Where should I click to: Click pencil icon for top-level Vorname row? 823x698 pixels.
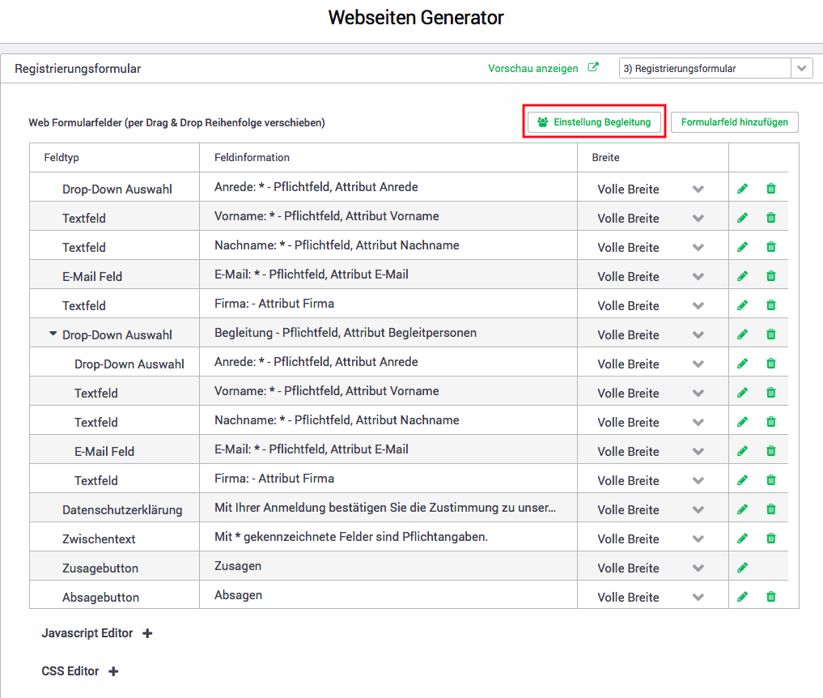click(742, 218)
